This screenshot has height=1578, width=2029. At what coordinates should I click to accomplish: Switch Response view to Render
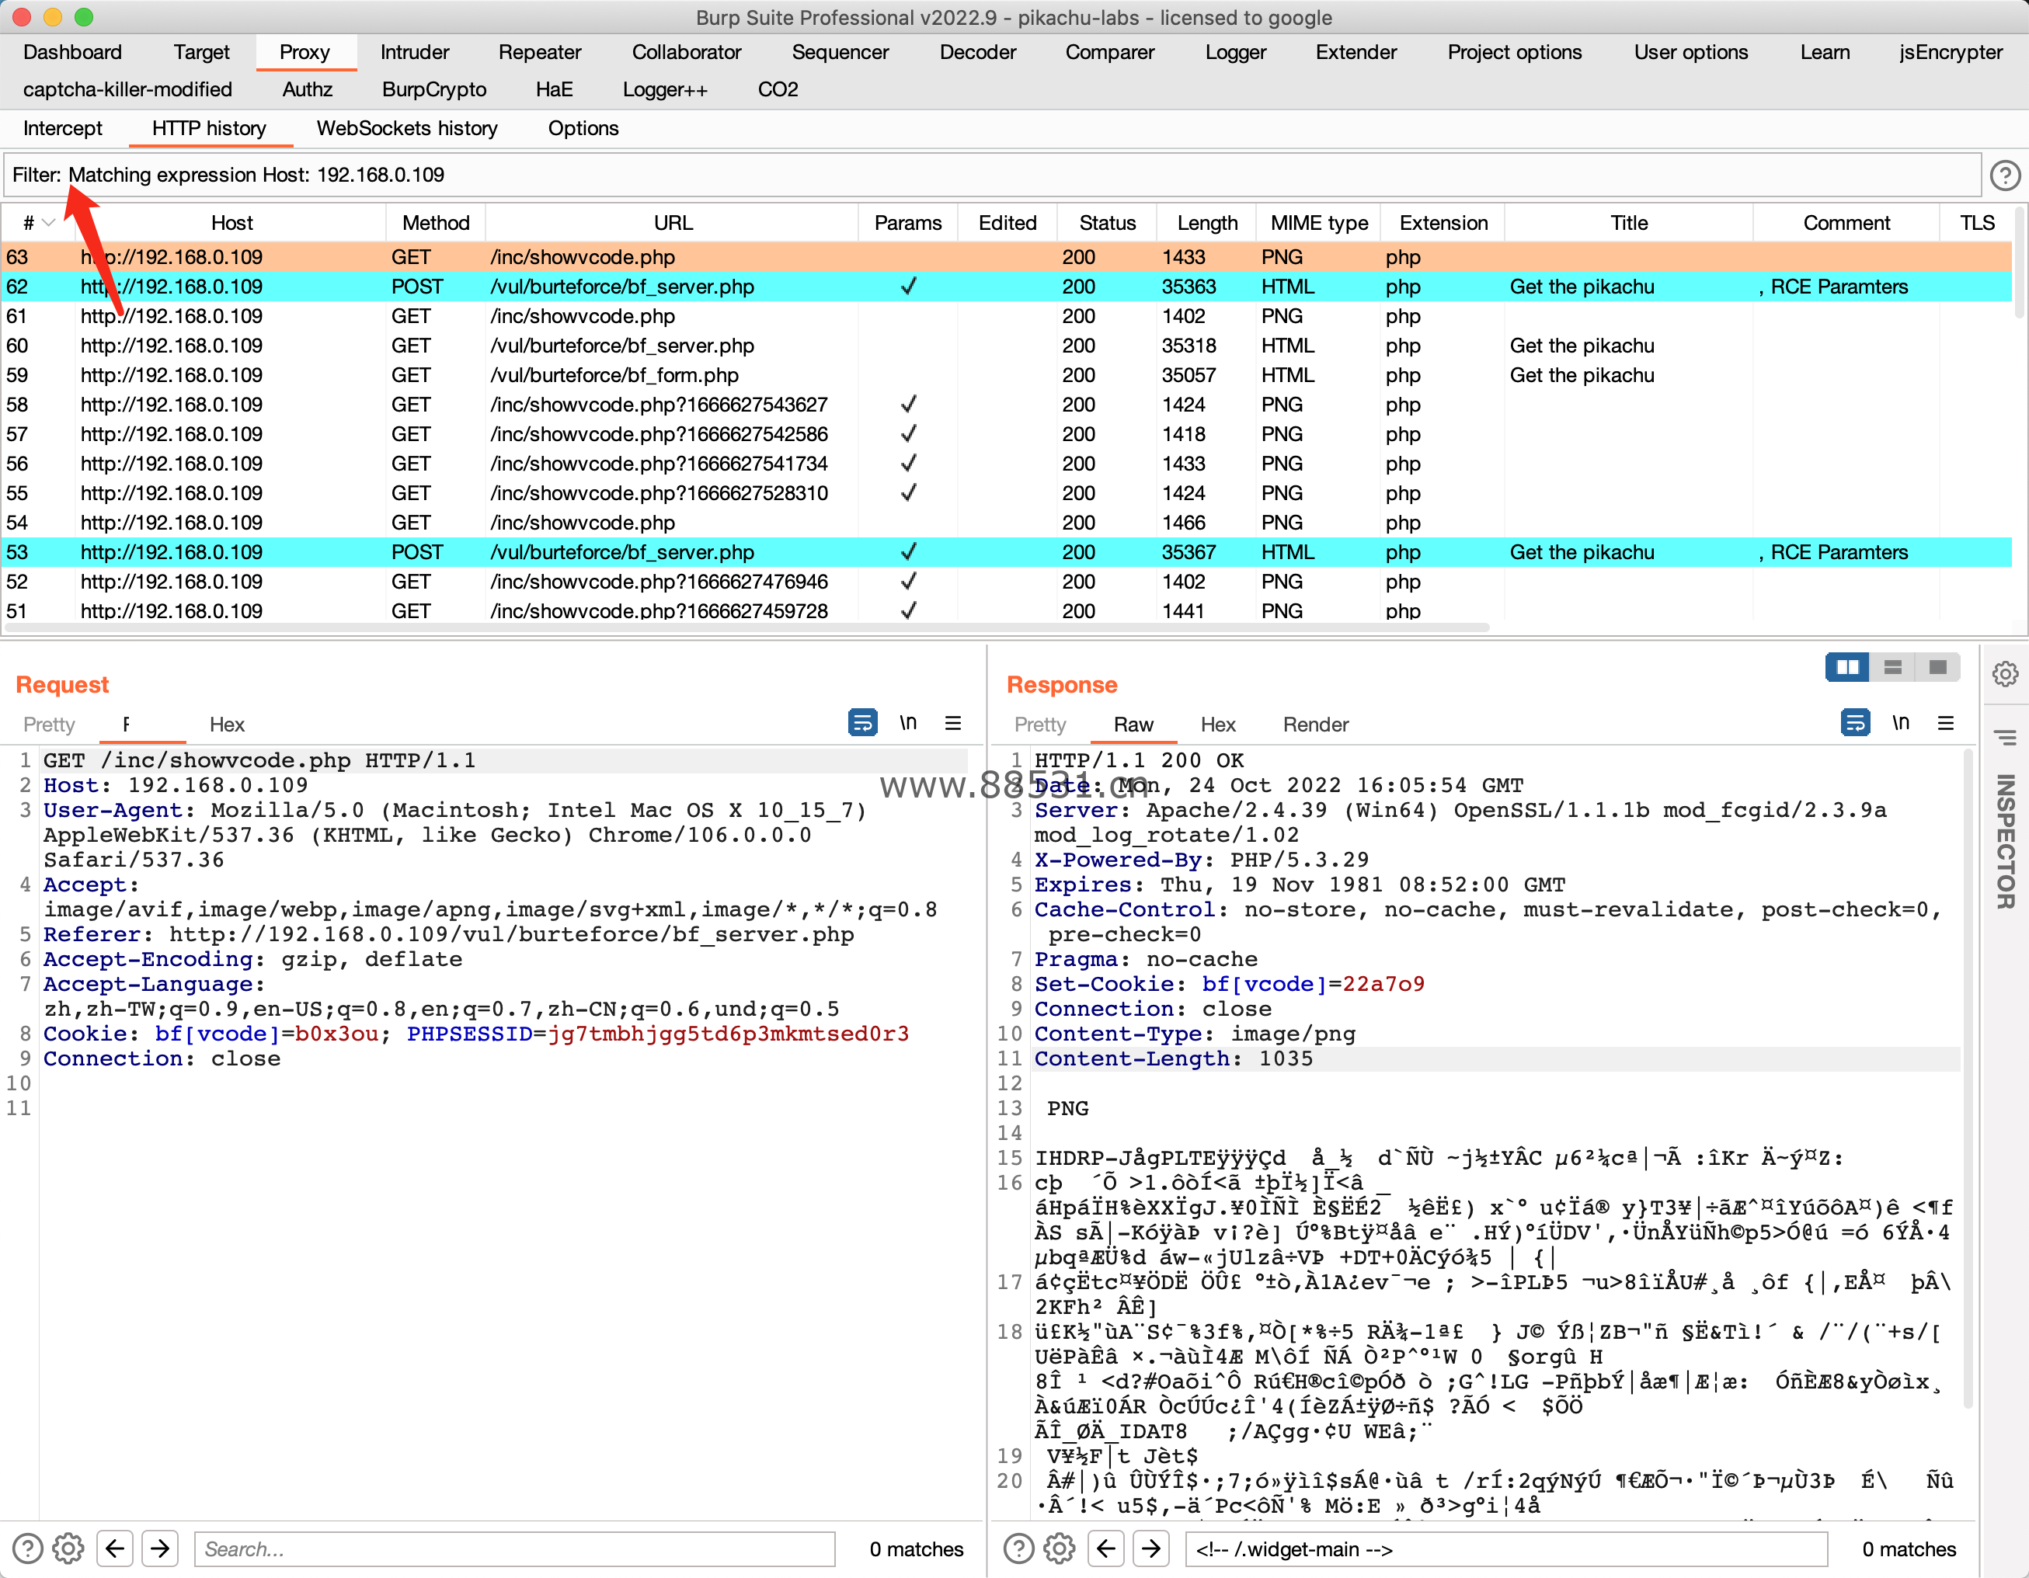point(1315,725)
